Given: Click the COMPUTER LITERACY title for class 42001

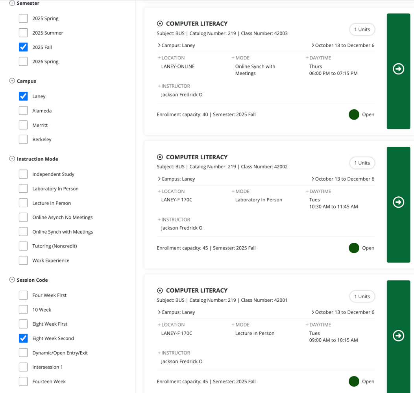Looking at the screenshot, I should pos(197,290).
